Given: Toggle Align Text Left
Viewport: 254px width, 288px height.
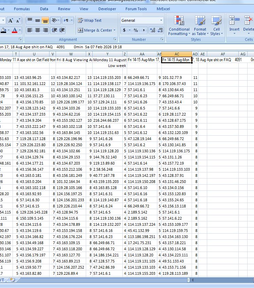Looking at the screenshot, I should coord(30,30).
